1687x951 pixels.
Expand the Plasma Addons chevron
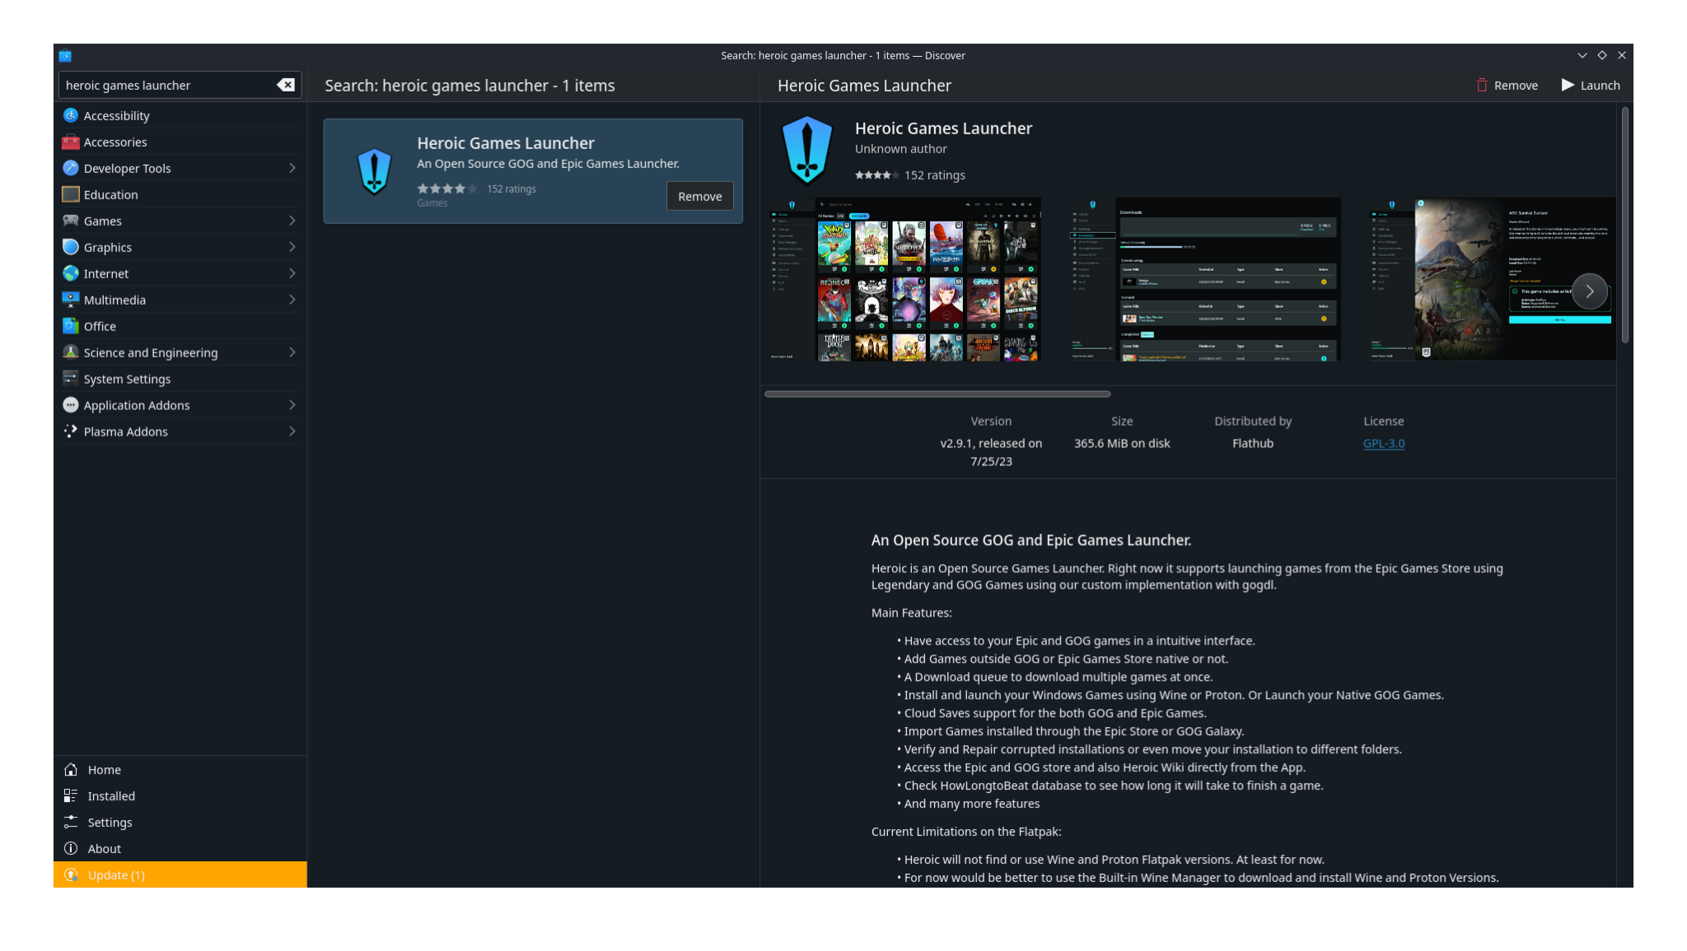coord(292,431)
